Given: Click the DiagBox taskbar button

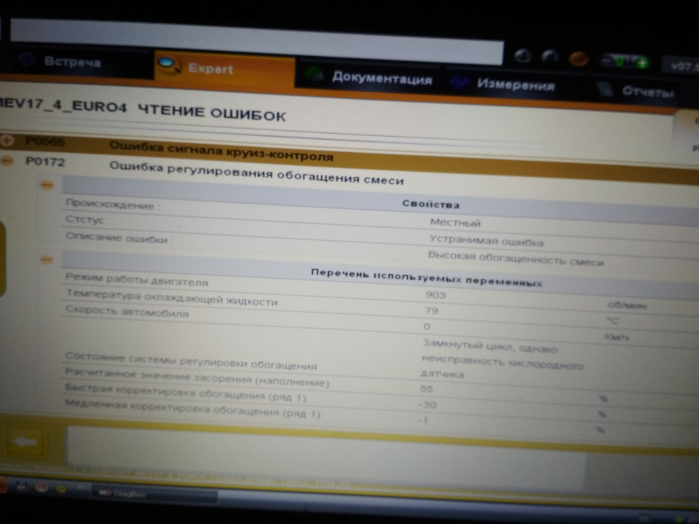Looking at the screenshot, I should pyautogui.click(x=154, y=495).
